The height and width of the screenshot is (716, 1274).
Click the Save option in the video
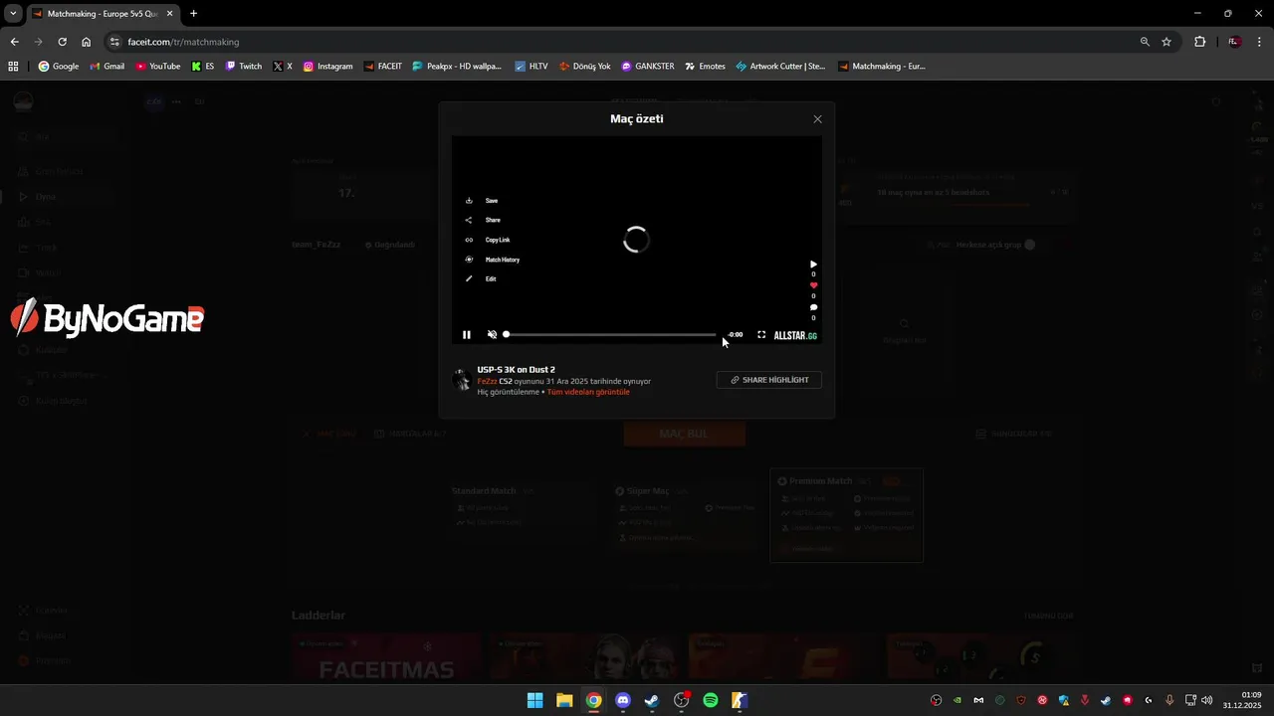coord(482,201)
